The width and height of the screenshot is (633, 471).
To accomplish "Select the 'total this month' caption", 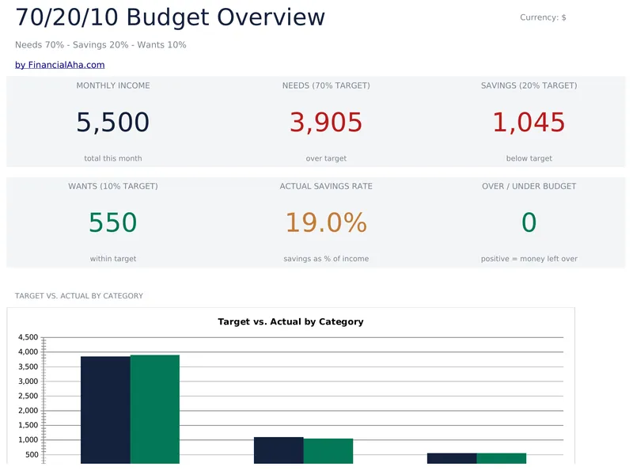I will (113, 158).
